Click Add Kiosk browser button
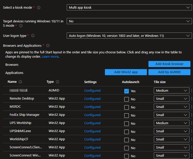Screen dimensions: 193x159 pos(169,64)
